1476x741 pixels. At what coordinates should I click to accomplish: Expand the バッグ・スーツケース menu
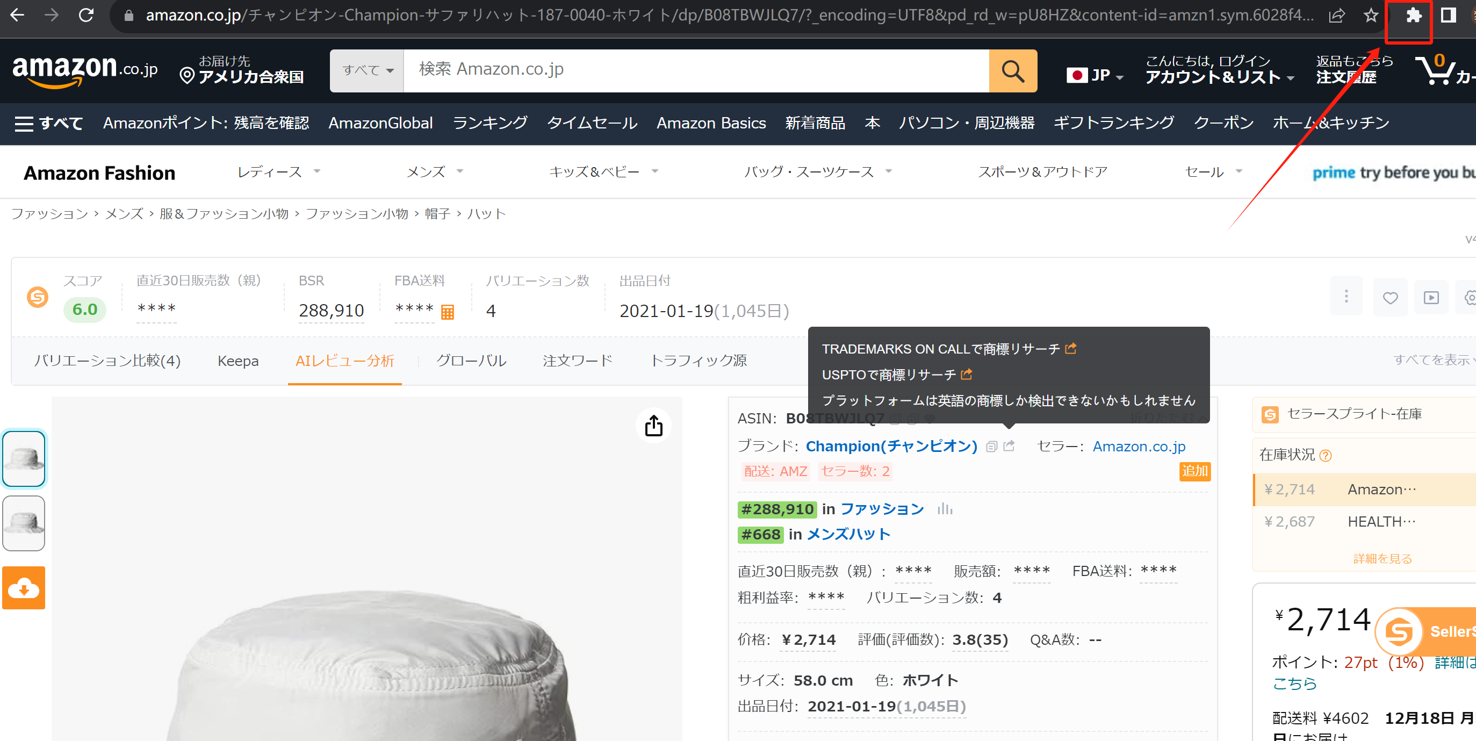tap(818, 172)
